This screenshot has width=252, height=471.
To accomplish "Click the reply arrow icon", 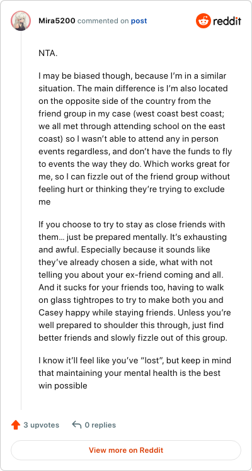I will (77, 425).
